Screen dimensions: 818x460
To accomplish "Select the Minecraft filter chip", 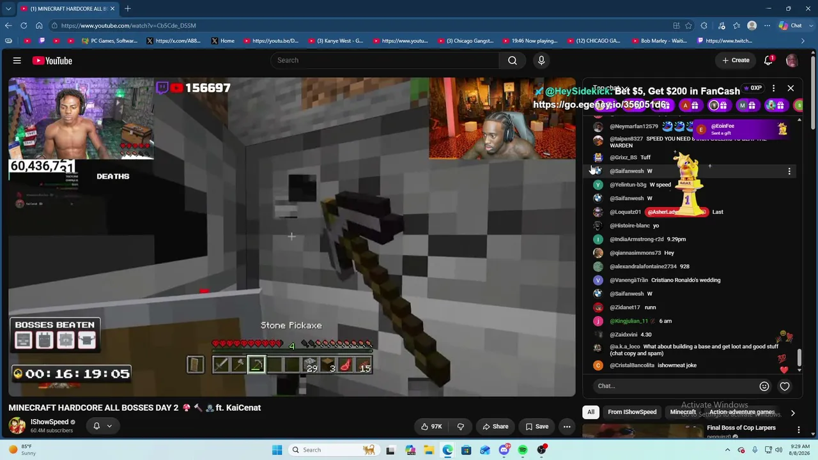I will click(683, 412).
